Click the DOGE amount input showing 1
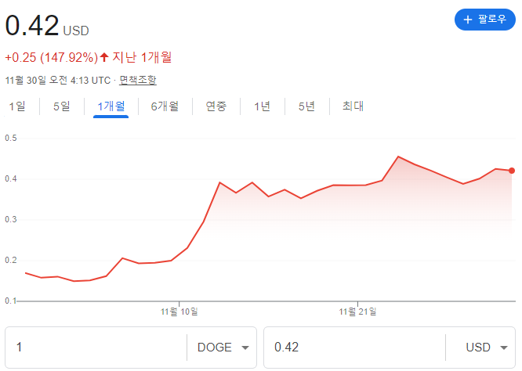This screenshot has height=371, width=522. [96, 348]
